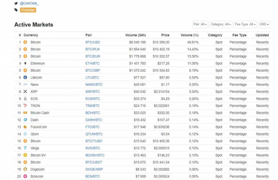Open the BTC/GBP pair link

(x=93, y=70)
